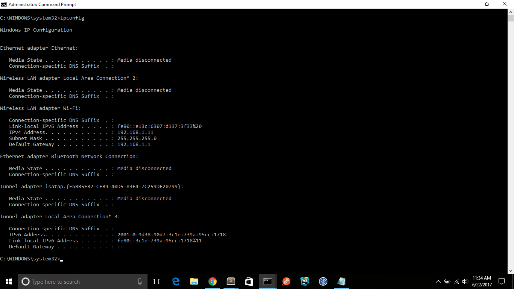Click 'Tunnel adapter Local Area Connection* 3:'
The height and width of the screenshot is (289, 514).
[x=60, y=217]
